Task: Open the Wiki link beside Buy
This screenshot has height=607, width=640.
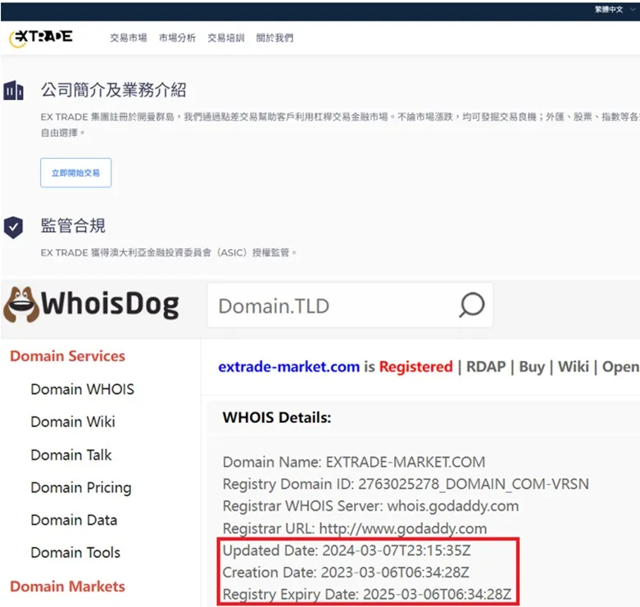Action: [574, 367]
